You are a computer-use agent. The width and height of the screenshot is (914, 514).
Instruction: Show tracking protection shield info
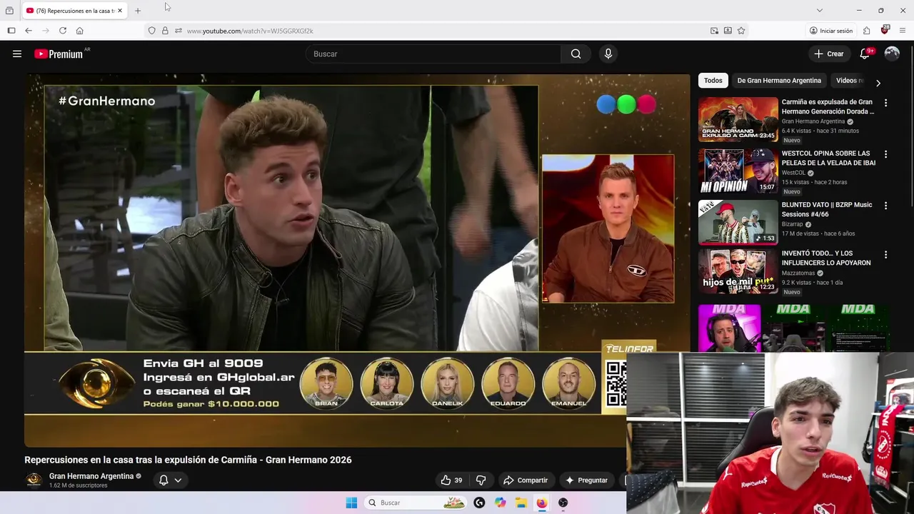click(x=151, y=31)
